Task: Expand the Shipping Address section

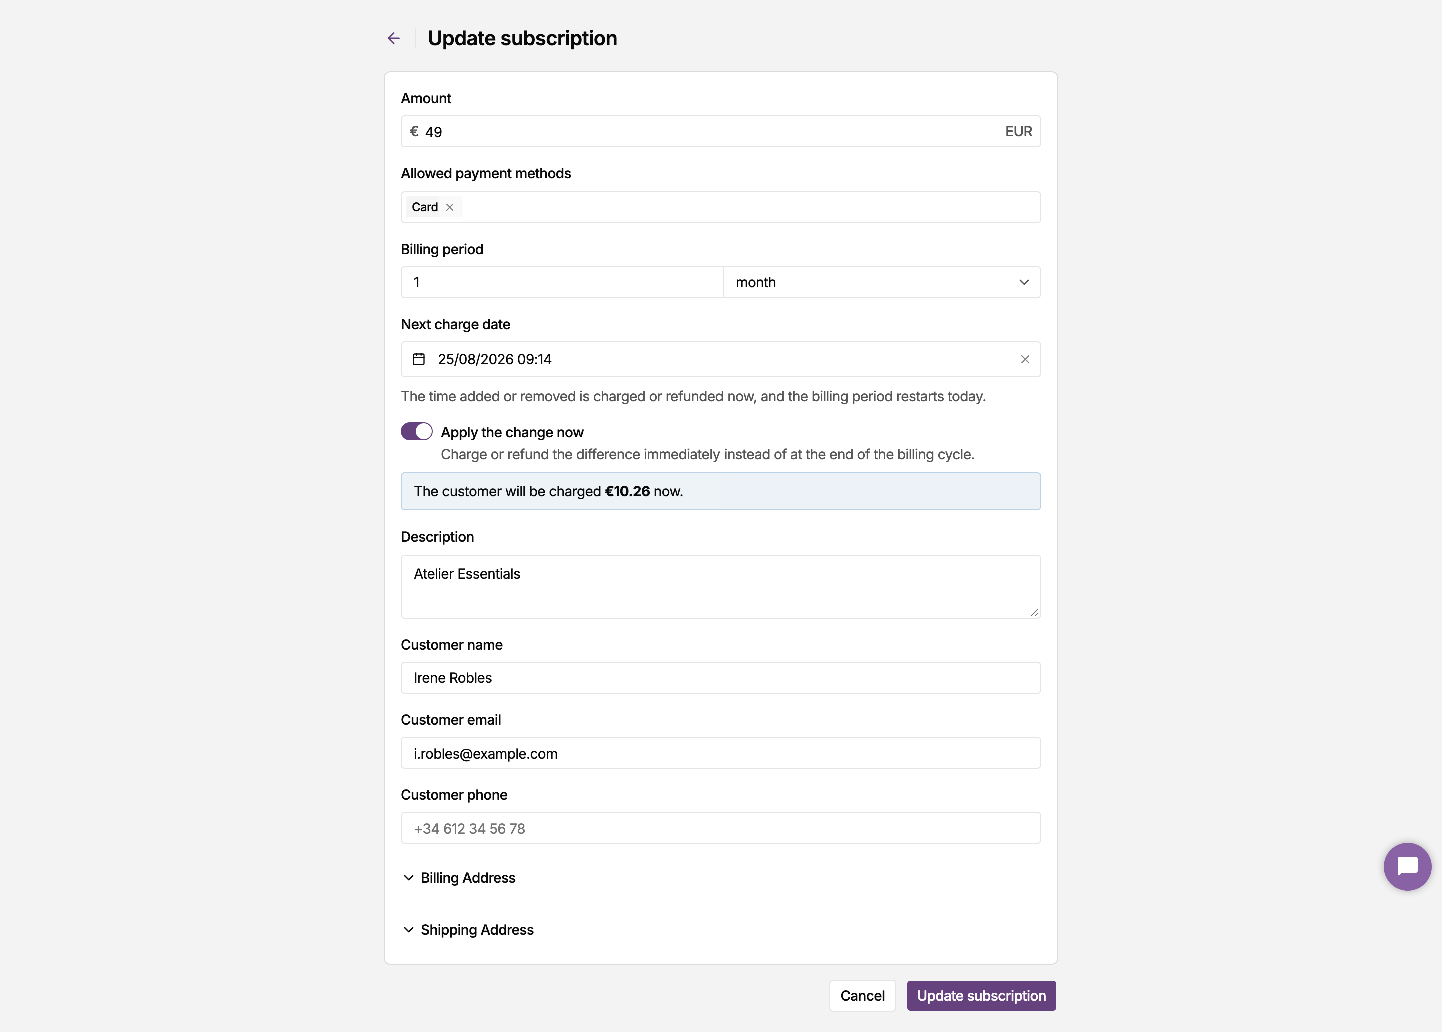Action: pos(469,930)
